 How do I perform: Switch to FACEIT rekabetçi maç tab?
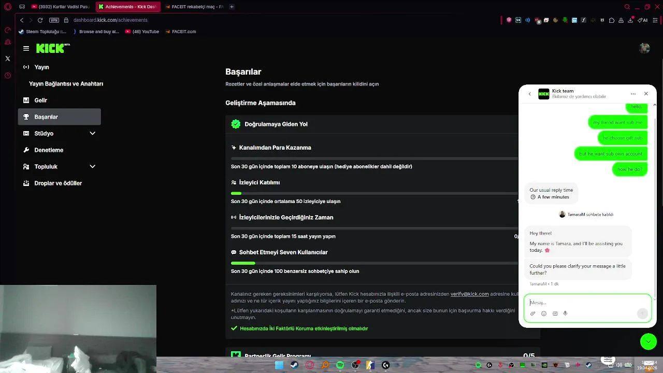194,7
